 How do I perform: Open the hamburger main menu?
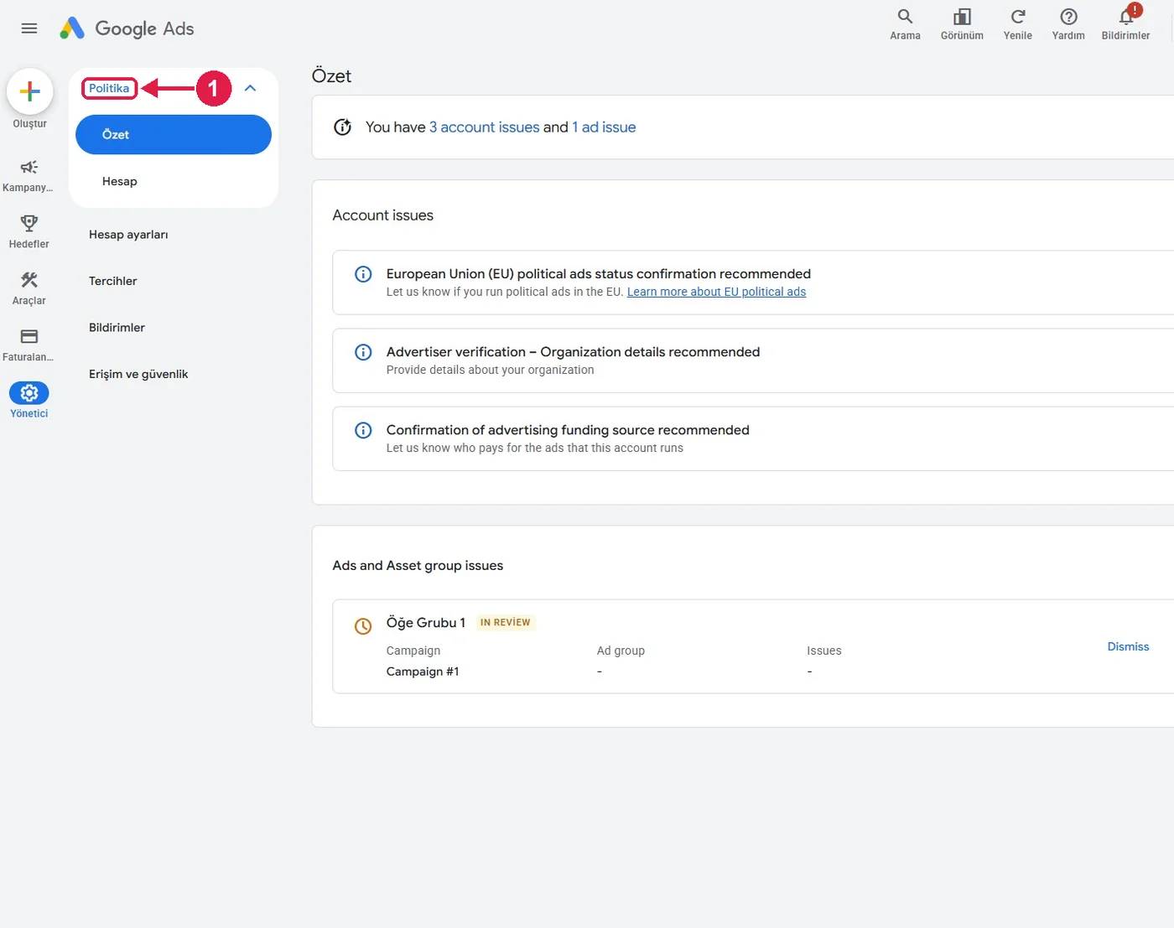tap(29, 29)
